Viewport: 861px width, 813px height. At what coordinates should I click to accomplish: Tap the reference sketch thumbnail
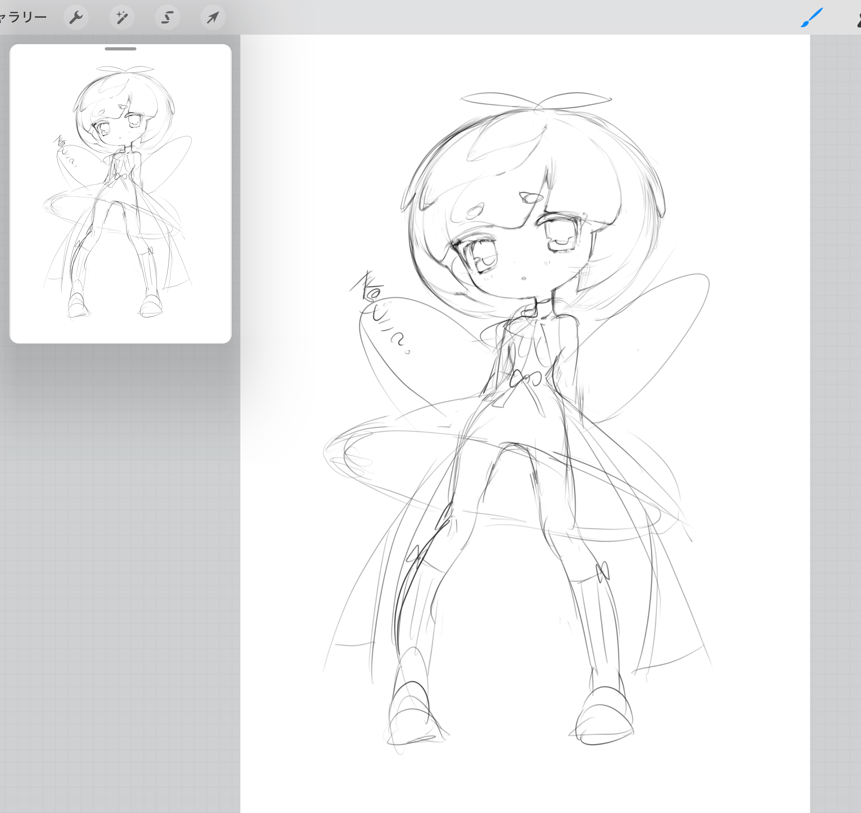[120, 193]
